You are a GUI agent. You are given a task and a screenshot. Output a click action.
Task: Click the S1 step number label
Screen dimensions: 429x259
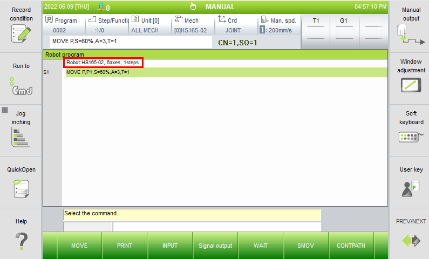[x=46, y=72]
